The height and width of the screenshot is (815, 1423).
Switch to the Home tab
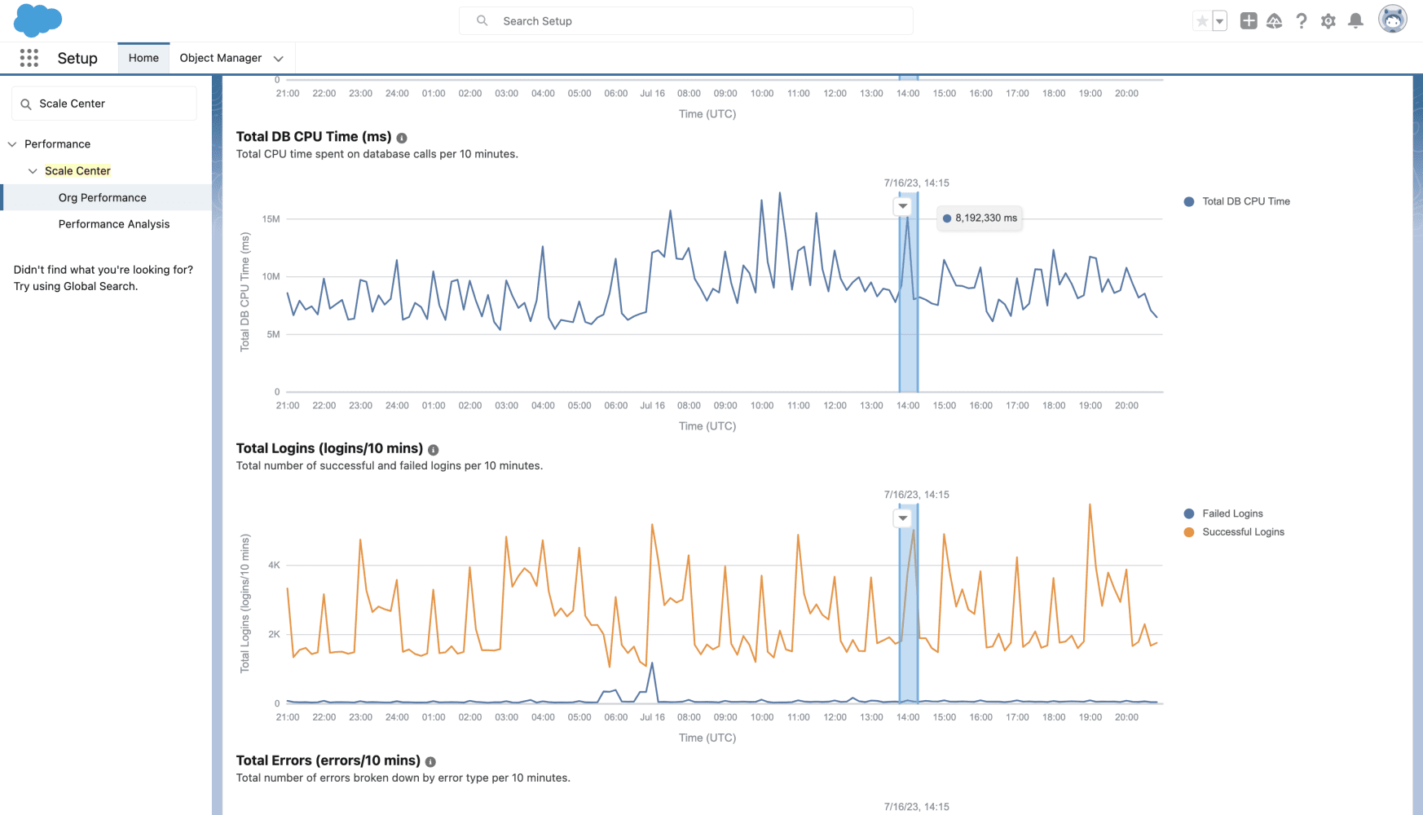(143, 58)
